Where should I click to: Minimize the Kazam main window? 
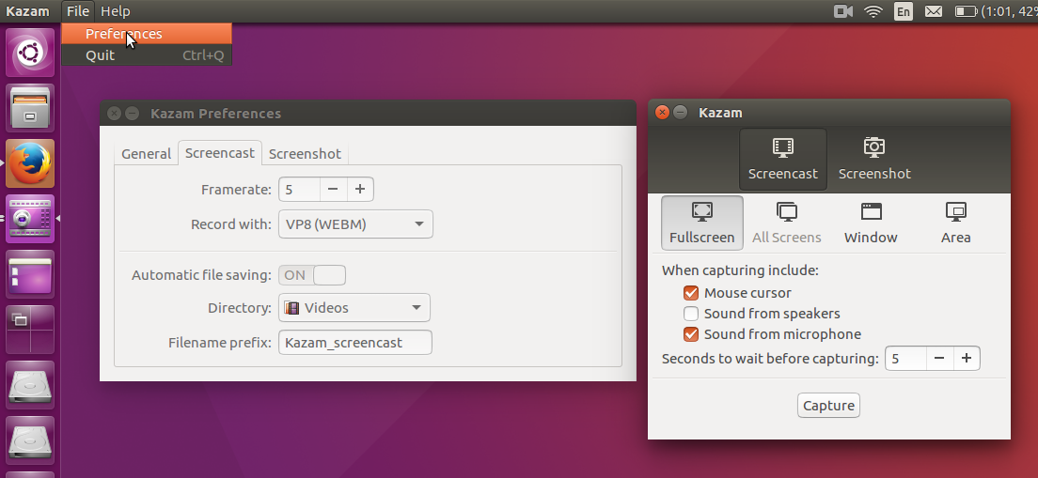tap(680, 113)
